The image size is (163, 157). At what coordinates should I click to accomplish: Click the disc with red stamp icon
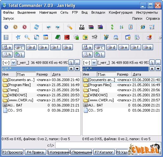[149, 37]
